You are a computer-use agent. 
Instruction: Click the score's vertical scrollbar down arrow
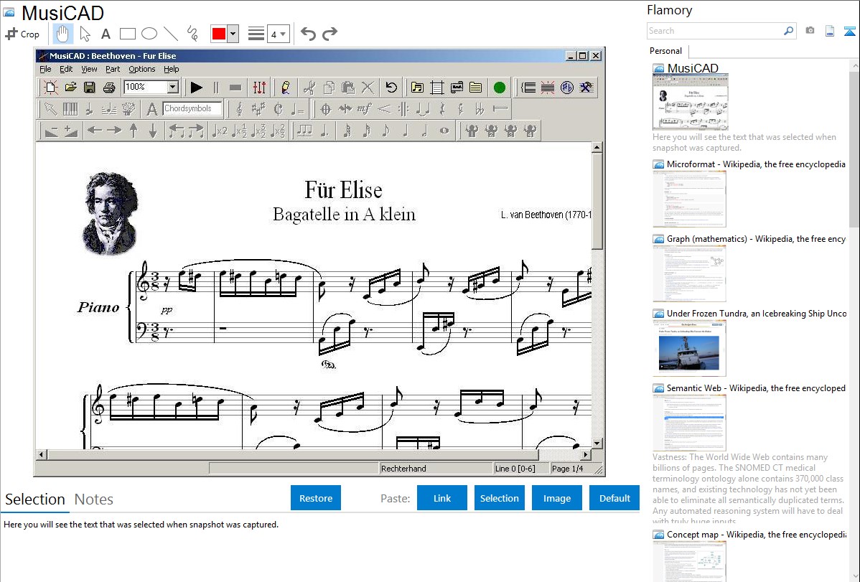point(597,443)
